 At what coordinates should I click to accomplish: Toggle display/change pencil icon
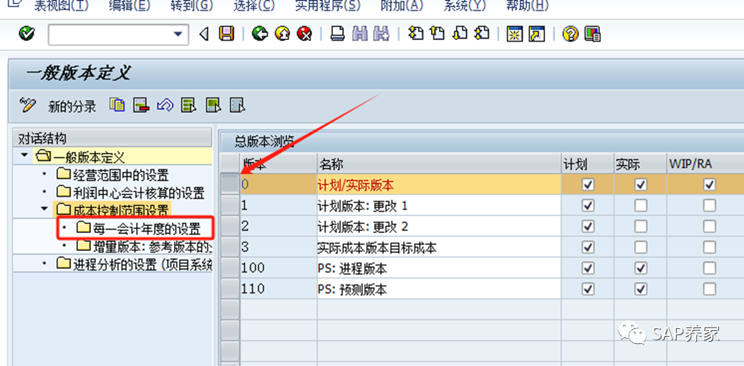click(27, 104)
